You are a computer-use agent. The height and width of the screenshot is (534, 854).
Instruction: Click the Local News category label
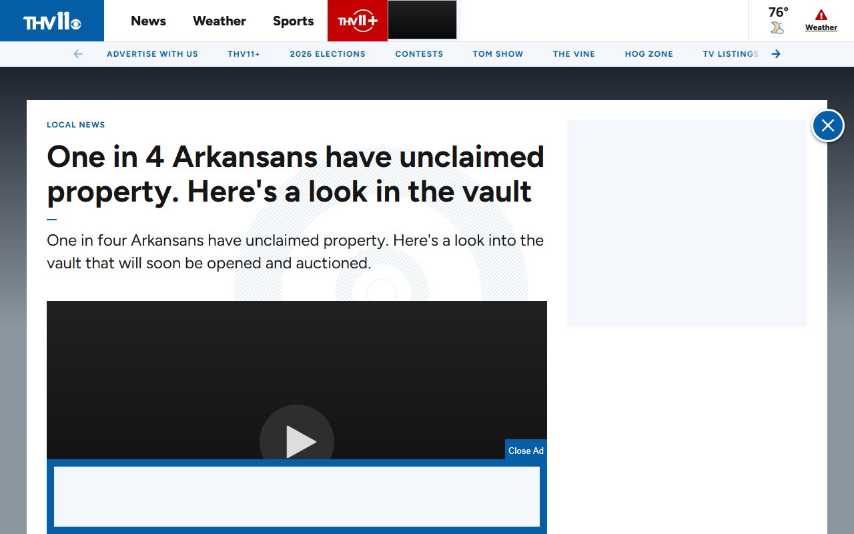pyautogui.click(x=76, y=125)
